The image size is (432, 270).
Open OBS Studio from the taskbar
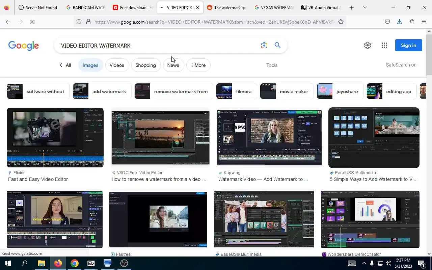[124, 263]
